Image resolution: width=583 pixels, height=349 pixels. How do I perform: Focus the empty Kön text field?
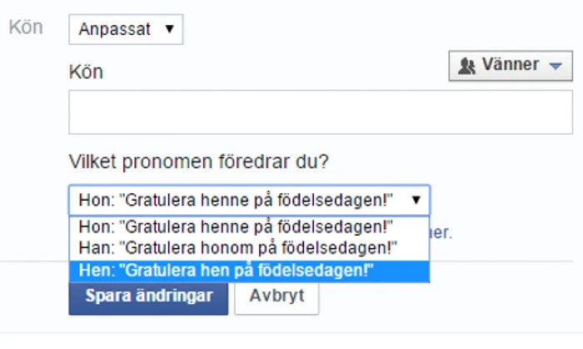[321, 112]
